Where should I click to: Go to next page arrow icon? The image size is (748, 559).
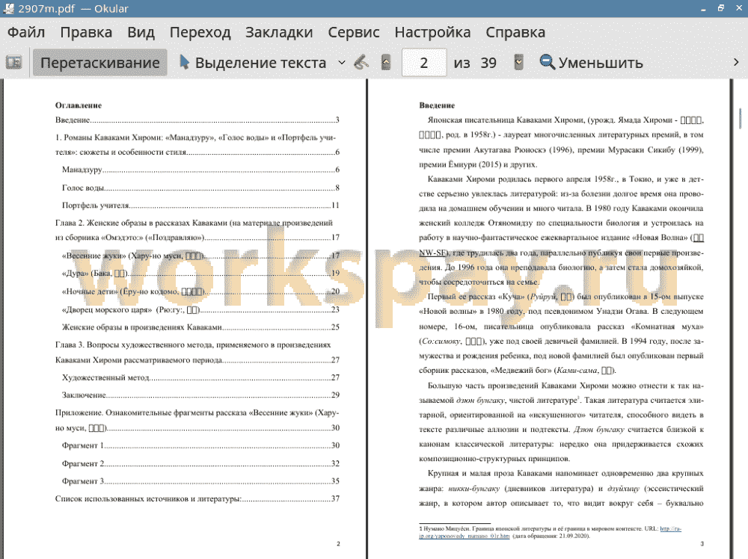518,63
